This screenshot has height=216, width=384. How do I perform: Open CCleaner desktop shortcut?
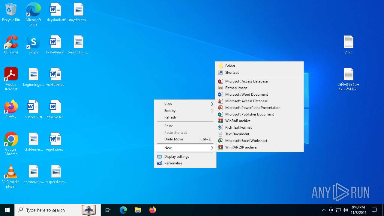(11, 45)
